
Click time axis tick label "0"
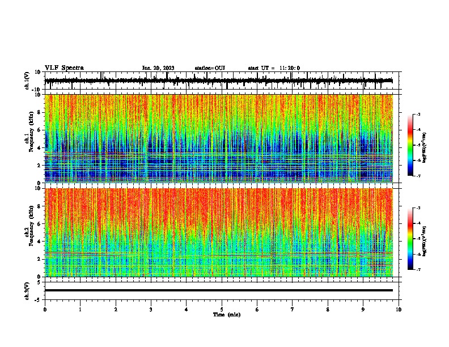point(45,310)
